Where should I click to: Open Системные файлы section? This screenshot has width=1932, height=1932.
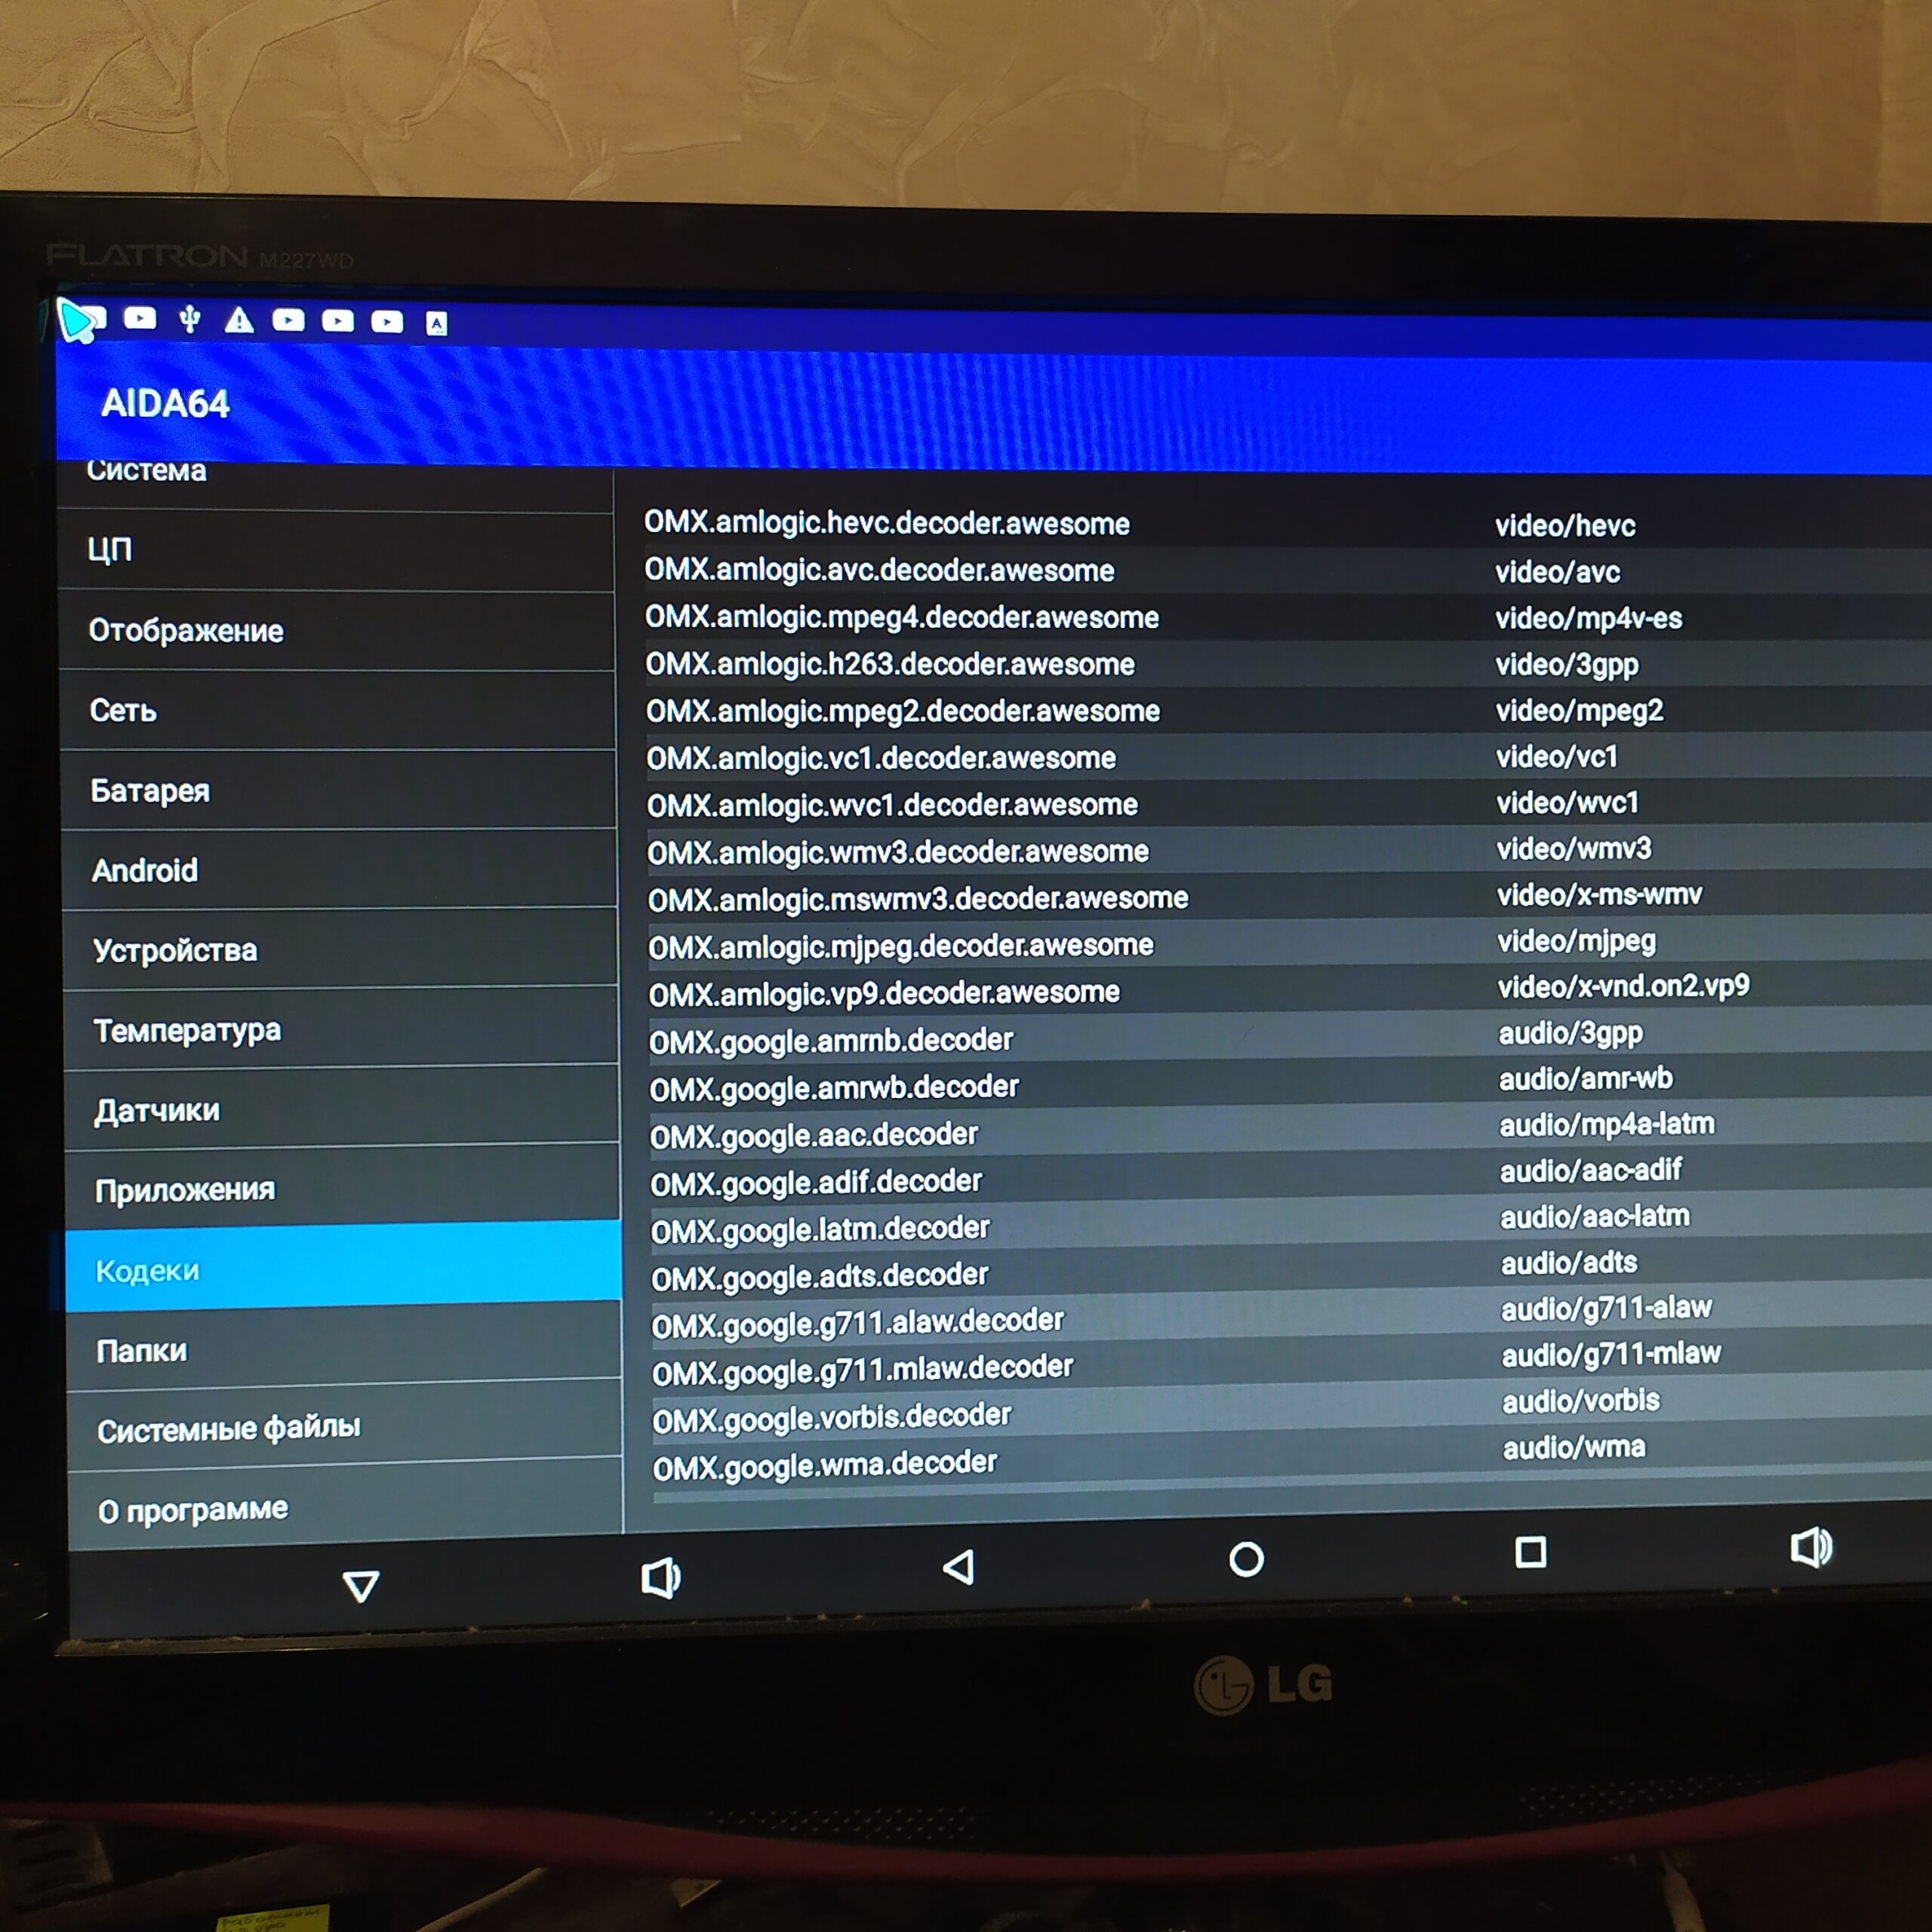click(x=346, y=1424)
